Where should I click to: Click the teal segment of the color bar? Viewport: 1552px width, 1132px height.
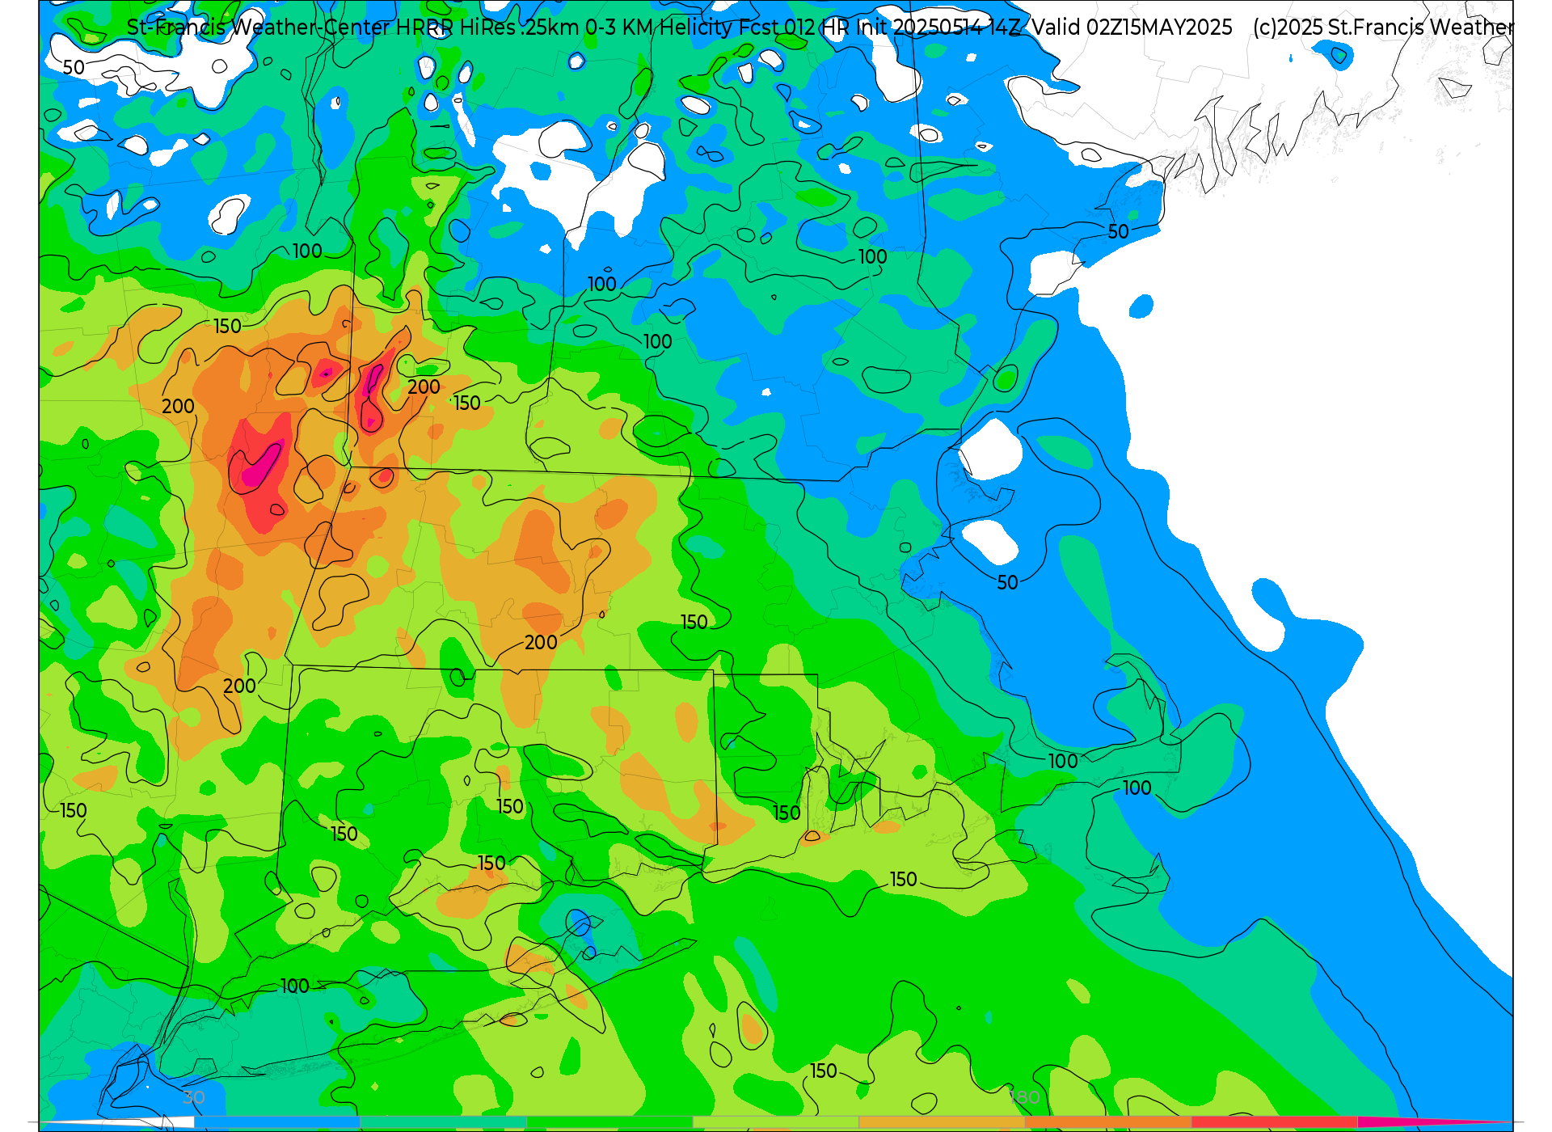click(443, 1122)
